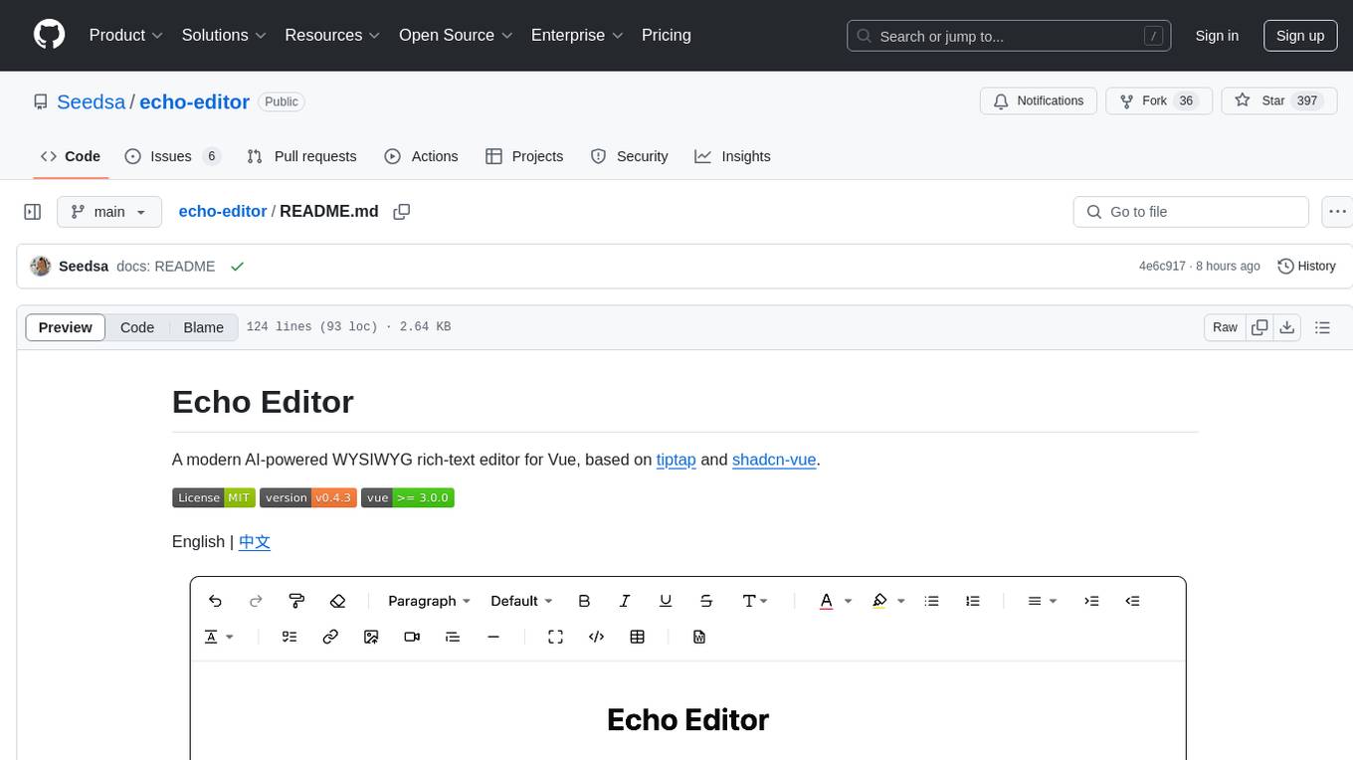1353x760 pixels.
Task: Click the insert image icon
Action: (x=371, y=637)
